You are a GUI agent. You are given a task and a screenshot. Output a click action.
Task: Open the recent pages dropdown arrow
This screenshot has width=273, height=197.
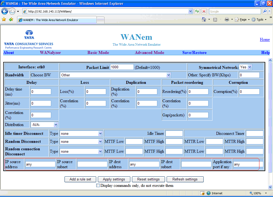(x=18, y=11)
